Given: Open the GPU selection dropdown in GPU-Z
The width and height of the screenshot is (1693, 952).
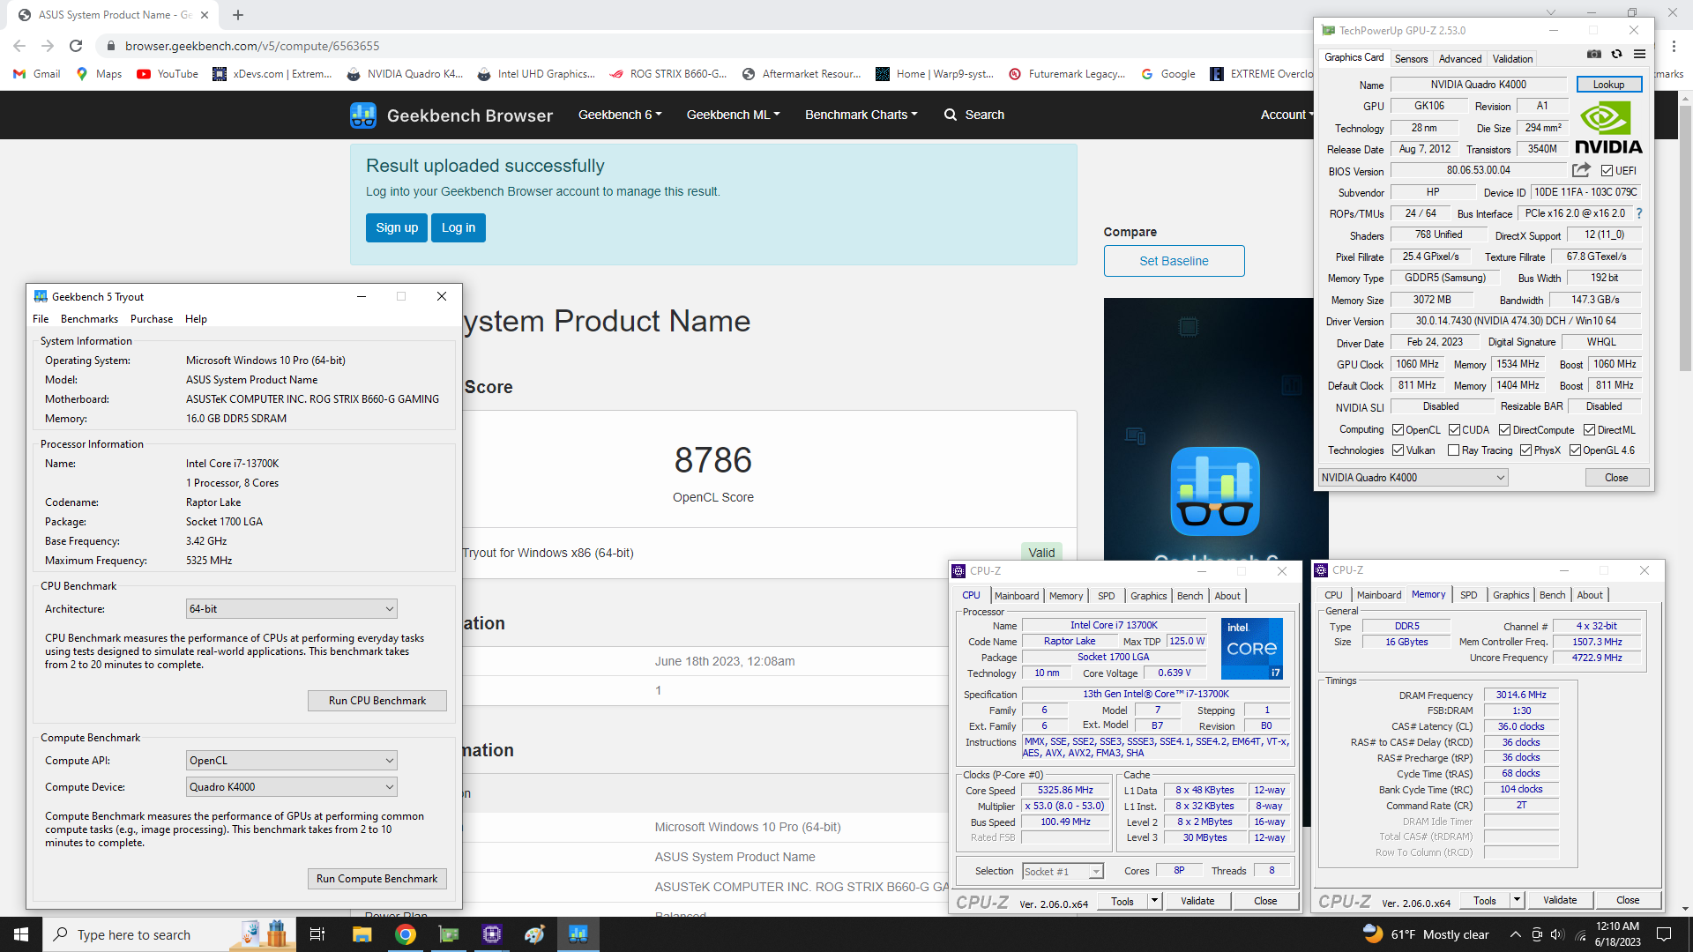Looking at the screenshot, I should [x=1413, y=478].
